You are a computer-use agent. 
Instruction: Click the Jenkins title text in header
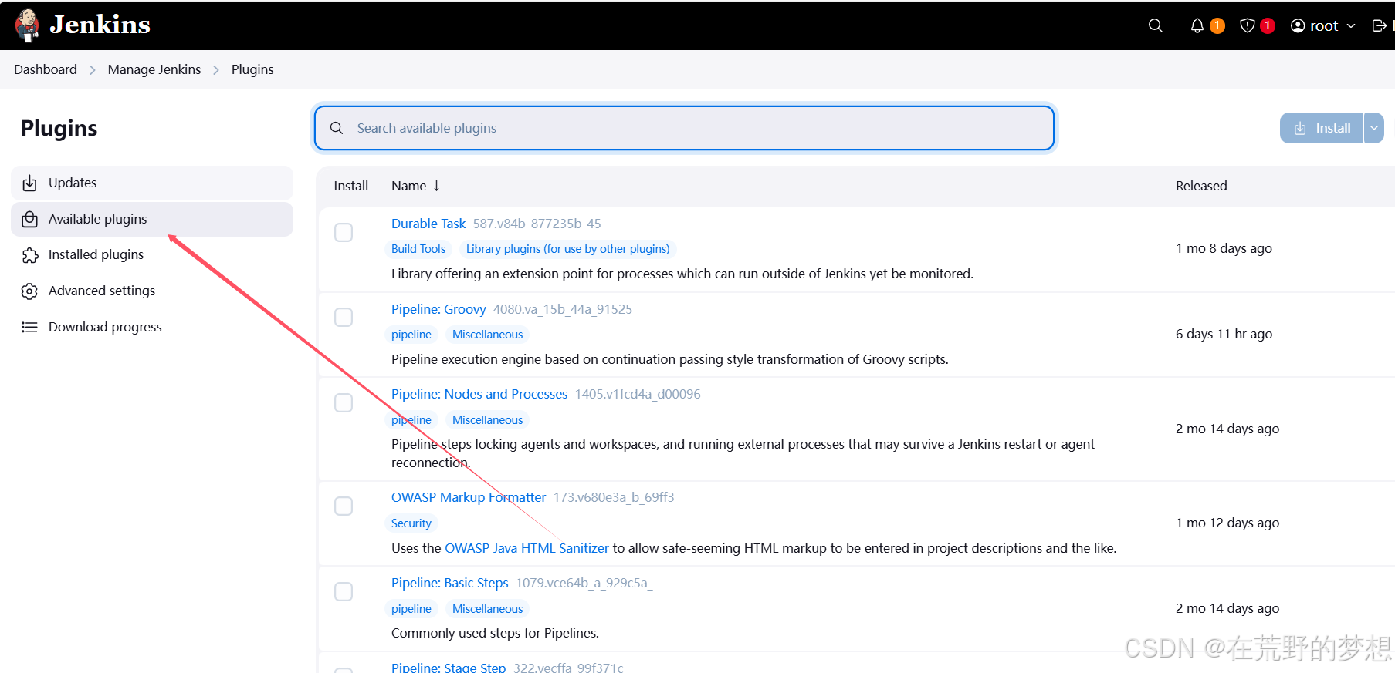tap(100, 25)
